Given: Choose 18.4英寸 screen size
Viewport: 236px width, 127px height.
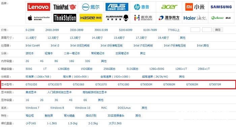Looking at the screenshot, I should tap(163, 38).
